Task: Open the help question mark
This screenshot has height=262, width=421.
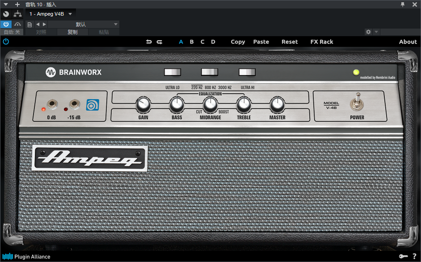Action: click(415, 256)
